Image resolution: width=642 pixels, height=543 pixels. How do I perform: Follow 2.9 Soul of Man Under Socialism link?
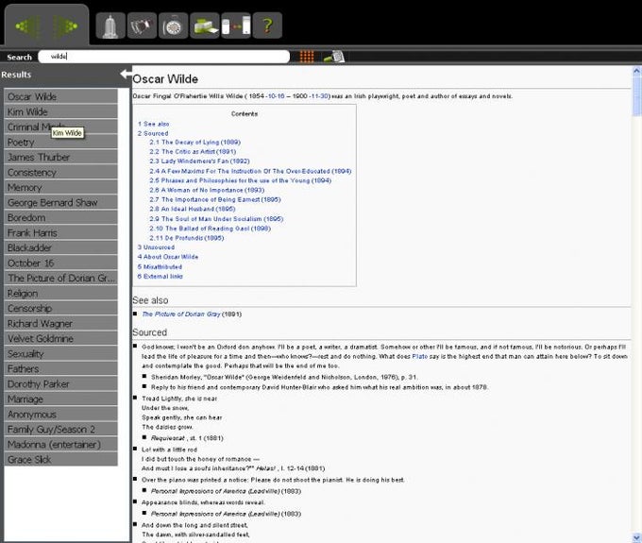pyautogui.click(x=216, y=219)
